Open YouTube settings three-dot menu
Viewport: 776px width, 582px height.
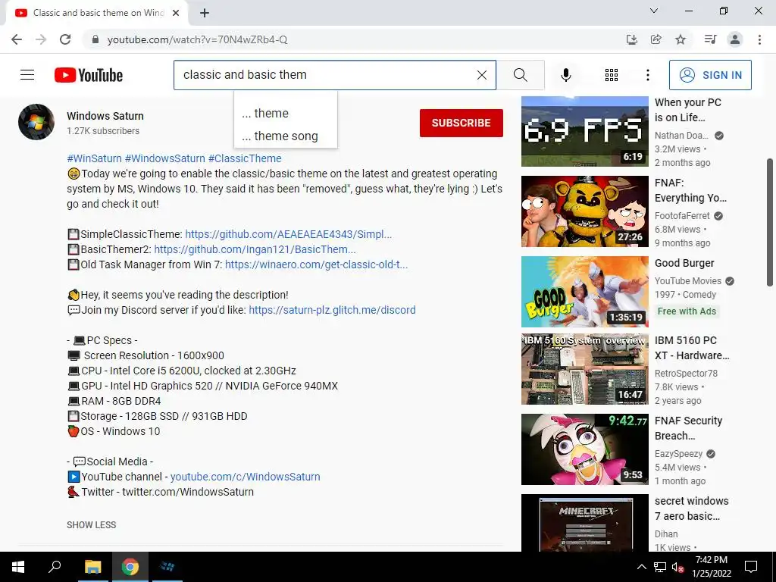coord(647,75)
